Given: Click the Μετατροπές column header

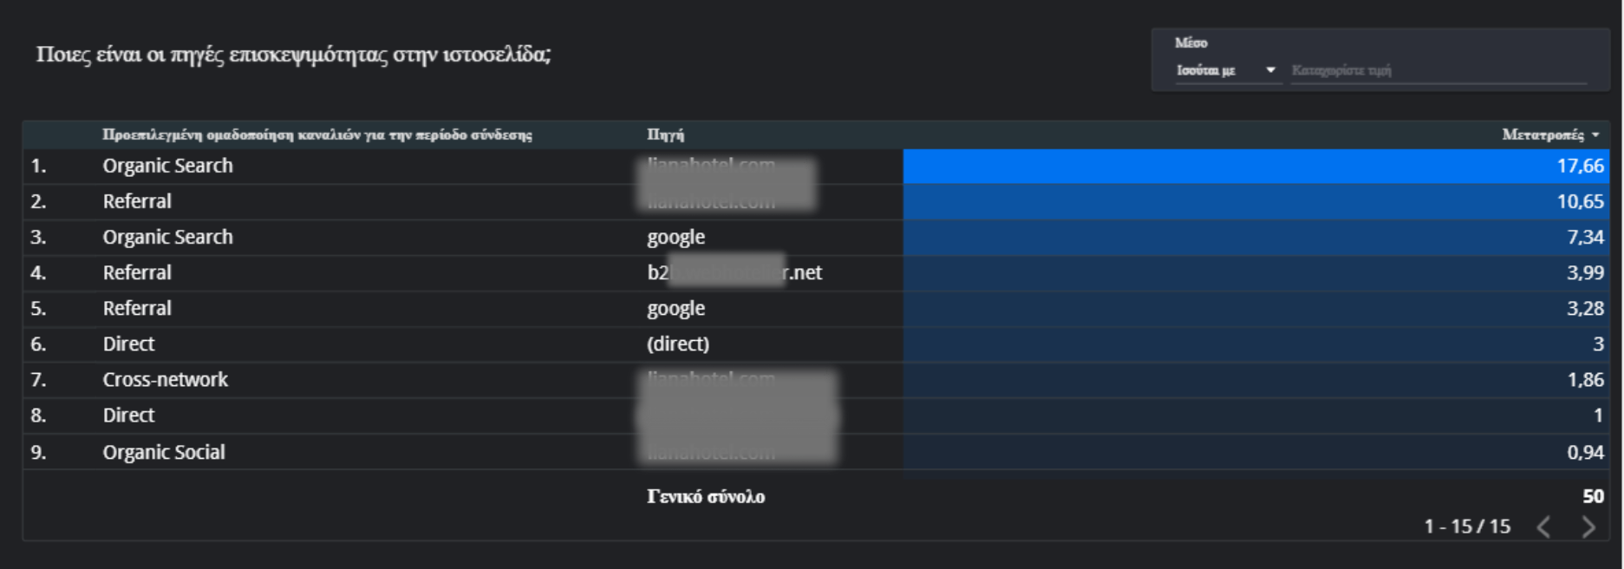Looking at the screenshot, I should (x=1542, y=134).
